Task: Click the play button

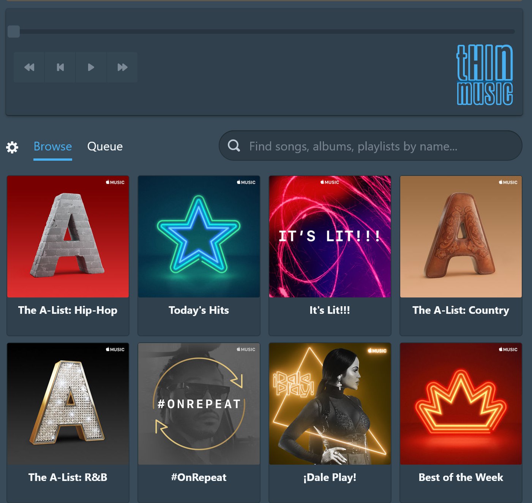Action: (91, 67)
